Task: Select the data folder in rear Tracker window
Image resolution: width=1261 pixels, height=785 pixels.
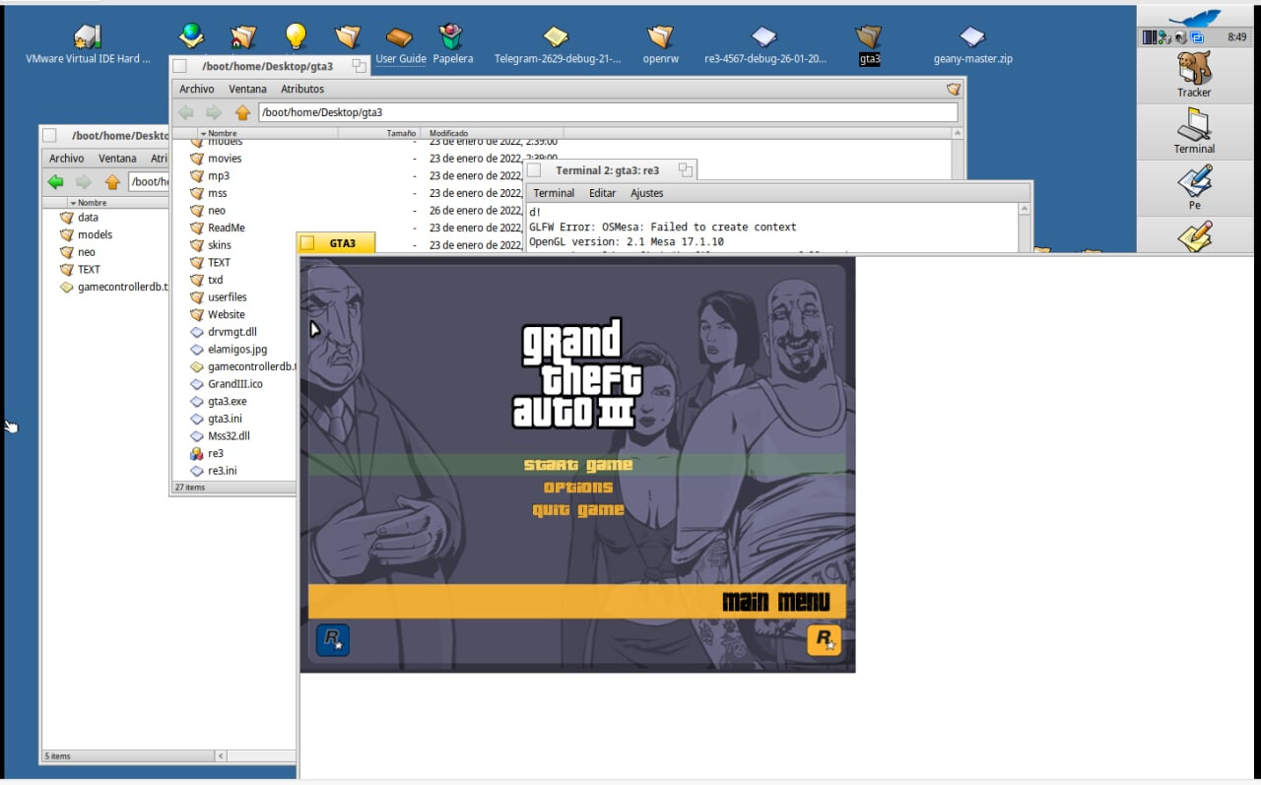Action: pos(79,218)
